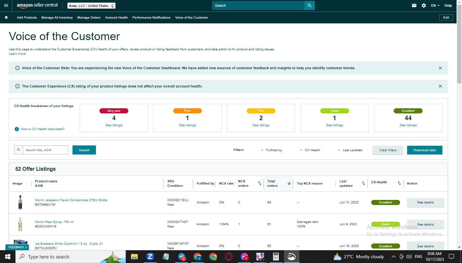Open Opera browser from the taskbar

229,257
